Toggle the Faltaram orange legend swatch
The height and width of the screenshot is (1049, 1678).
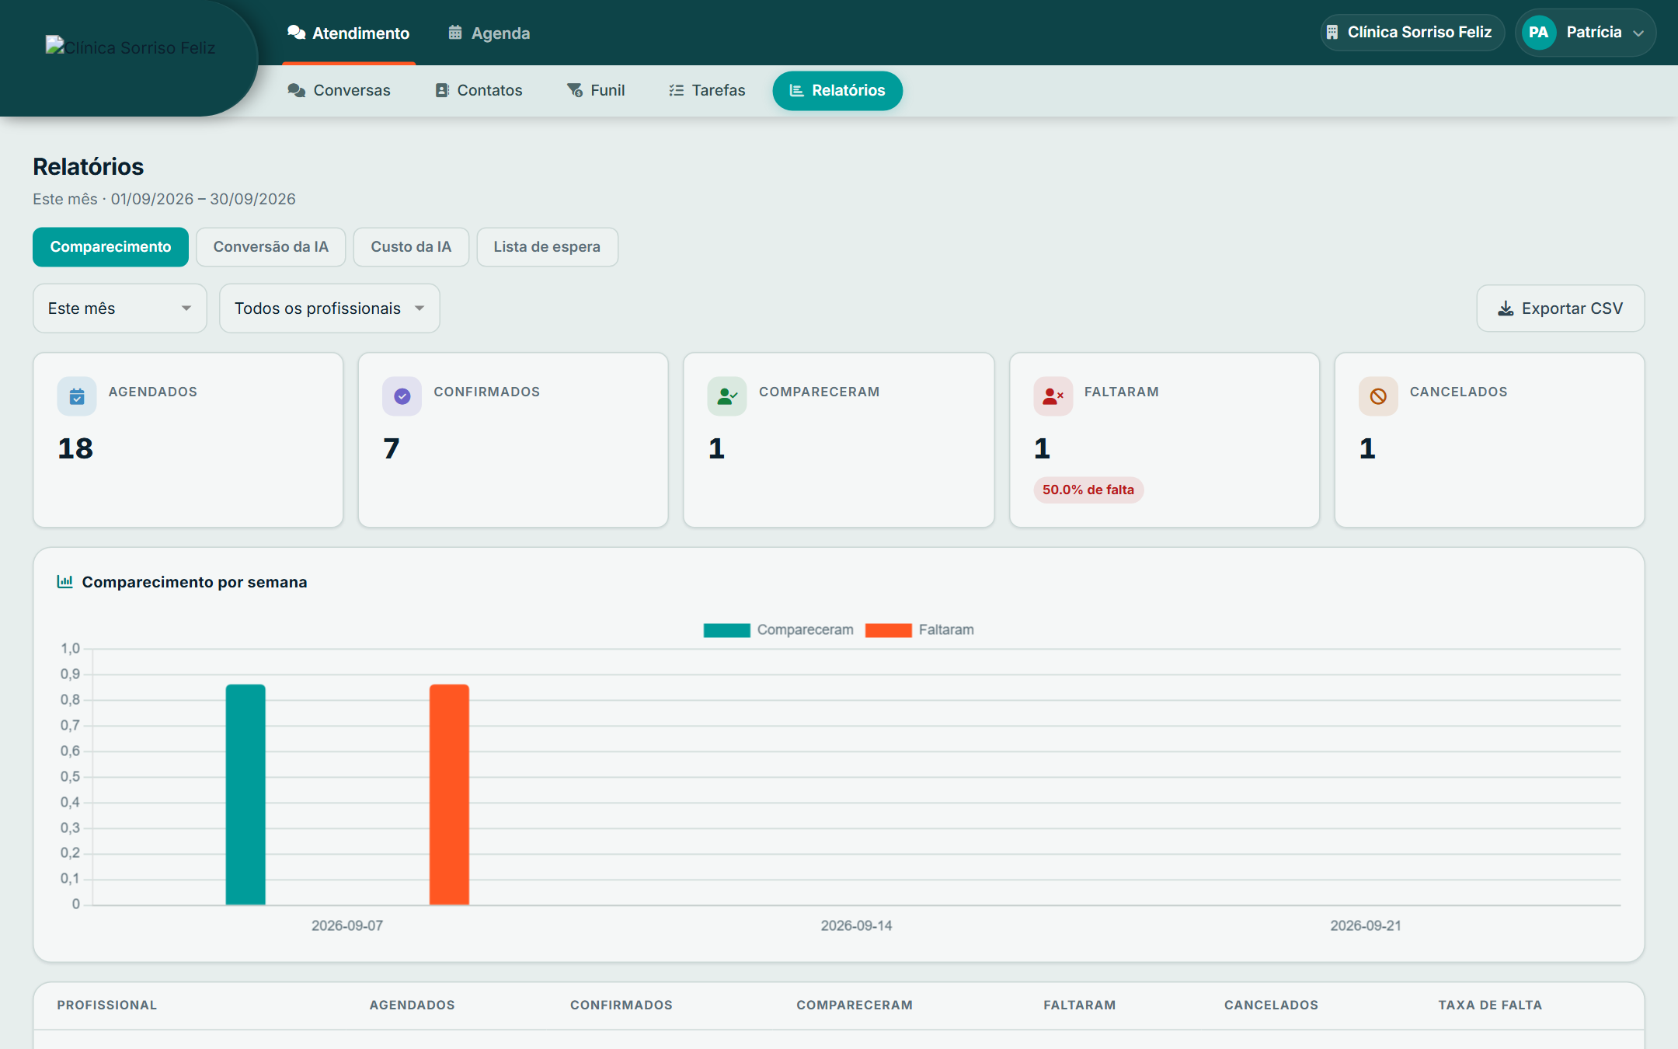888,630
